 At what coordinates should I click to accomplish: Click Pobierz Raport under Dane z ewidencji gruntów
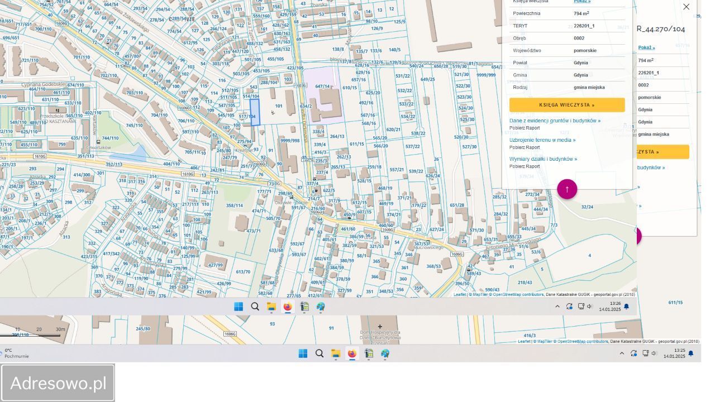pos(525,128)
